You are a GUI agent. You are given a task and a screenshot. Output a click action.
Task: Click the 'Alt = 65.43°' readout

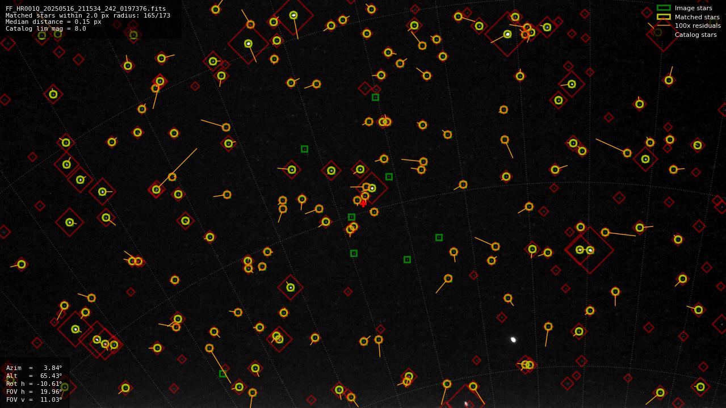tap(34, 376)
